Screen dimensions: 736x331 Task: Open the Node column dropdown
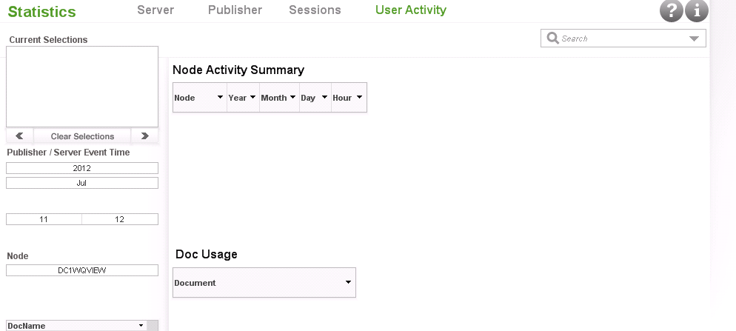click(220, 98)
